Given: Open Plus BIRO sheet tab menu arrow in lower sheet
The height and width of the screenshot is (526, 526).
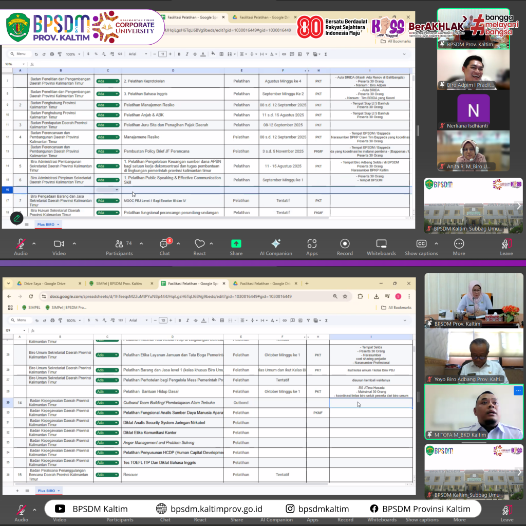Looking at the screenshot, I should 59,491.
